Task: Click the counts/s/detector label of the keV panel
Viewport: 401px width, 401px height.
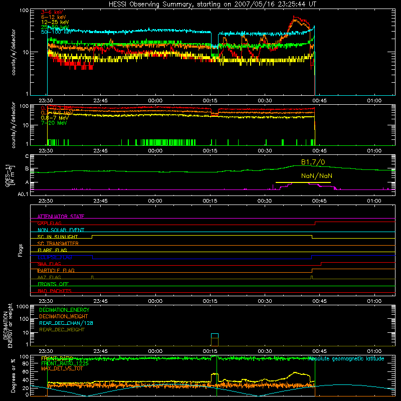Action: click(x=14, y=52)
